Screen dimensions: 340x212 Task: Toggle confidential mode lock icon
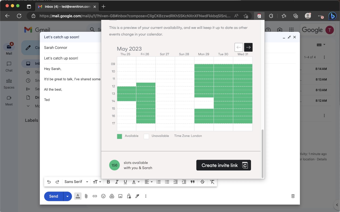129,196
